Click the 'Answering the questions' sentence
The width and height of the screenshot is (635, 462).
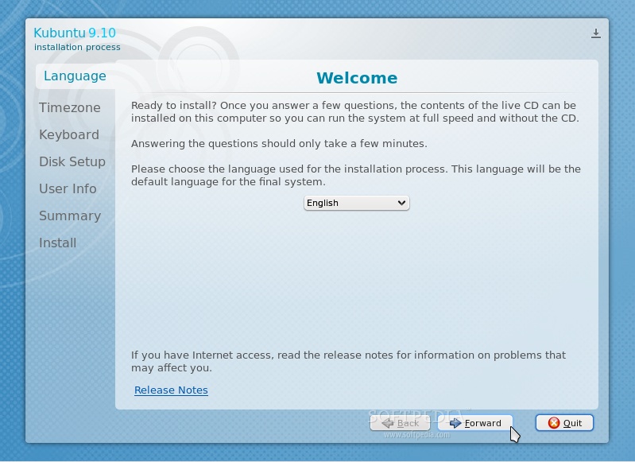click(279, 143)
